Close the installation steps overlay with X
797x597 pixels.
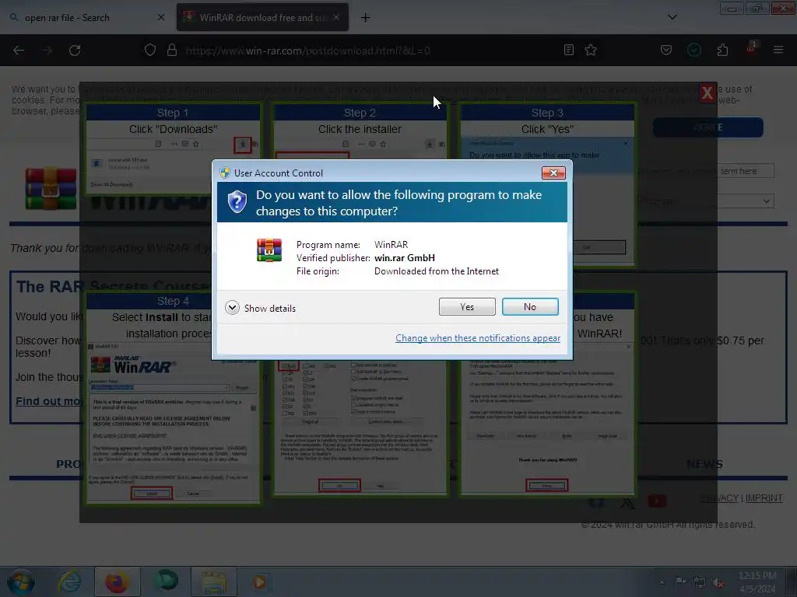[707, 93]
